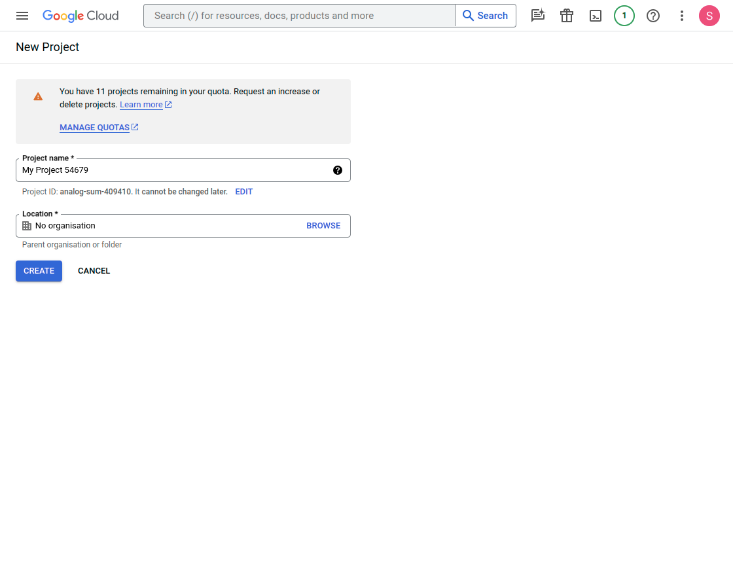733x576 pixels.
Task: Follow the Learn more link
Action: point(141,105)
